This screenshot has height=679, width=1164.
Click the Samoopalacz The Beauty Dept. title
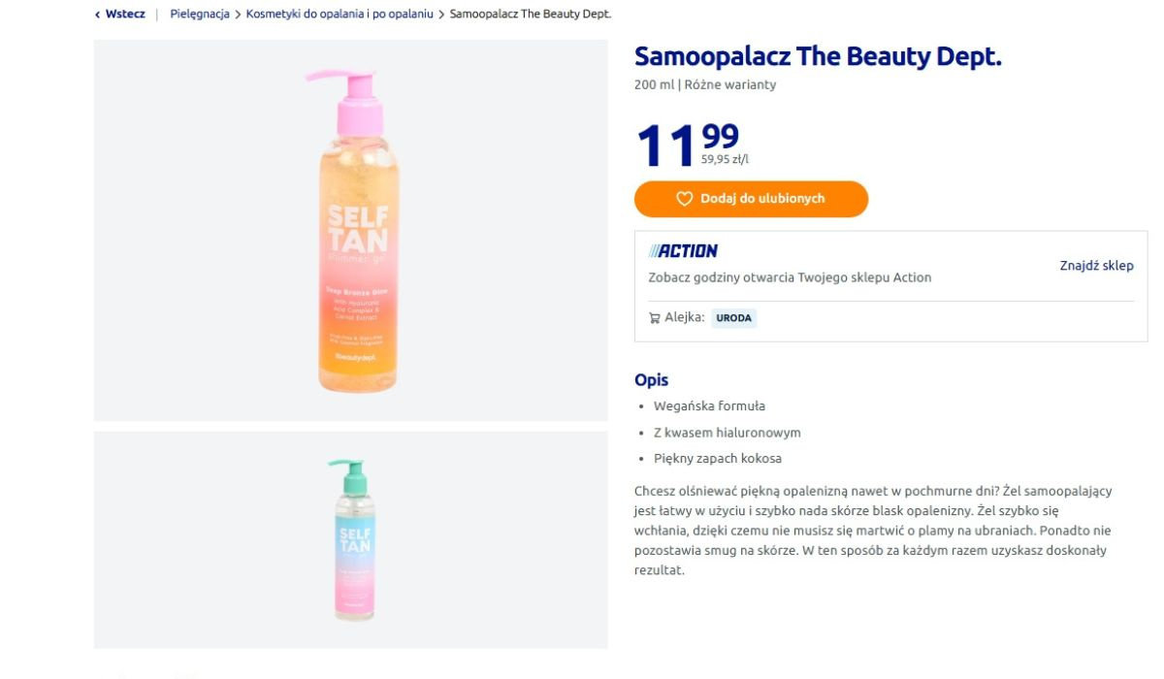pyautogui.click(x=818, y=57)
